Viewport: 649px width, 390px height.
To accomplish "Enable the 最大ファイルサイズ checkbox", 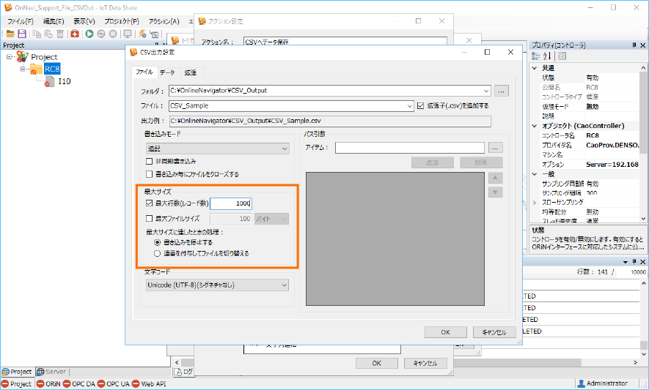I will [x=150, y=219].
